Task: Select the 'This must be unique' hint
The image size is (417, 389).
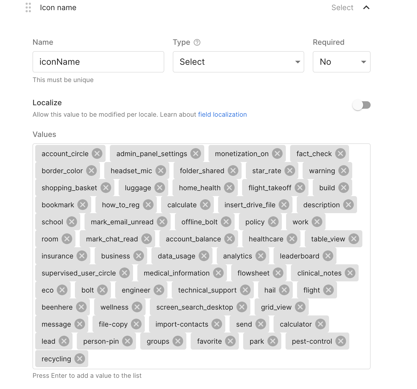Action: tap(63, 80)
